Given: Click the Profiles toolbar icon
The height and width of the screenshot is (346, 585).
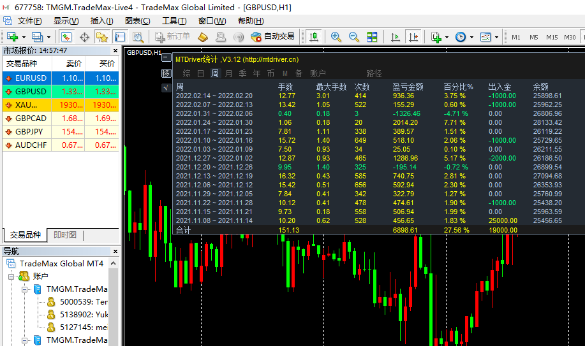Looking at the screenshot, I should coord(37,37).
